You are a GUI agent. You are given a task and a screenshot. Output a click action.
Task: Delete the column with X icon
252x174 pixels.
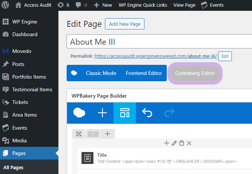(189, 143)
